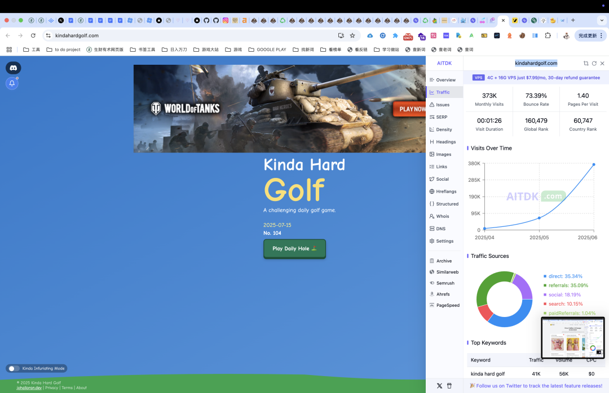Viewport: 609px width, 393px height.
Task: Open the Links section in AITDK
Action: (x=444, y=167)
